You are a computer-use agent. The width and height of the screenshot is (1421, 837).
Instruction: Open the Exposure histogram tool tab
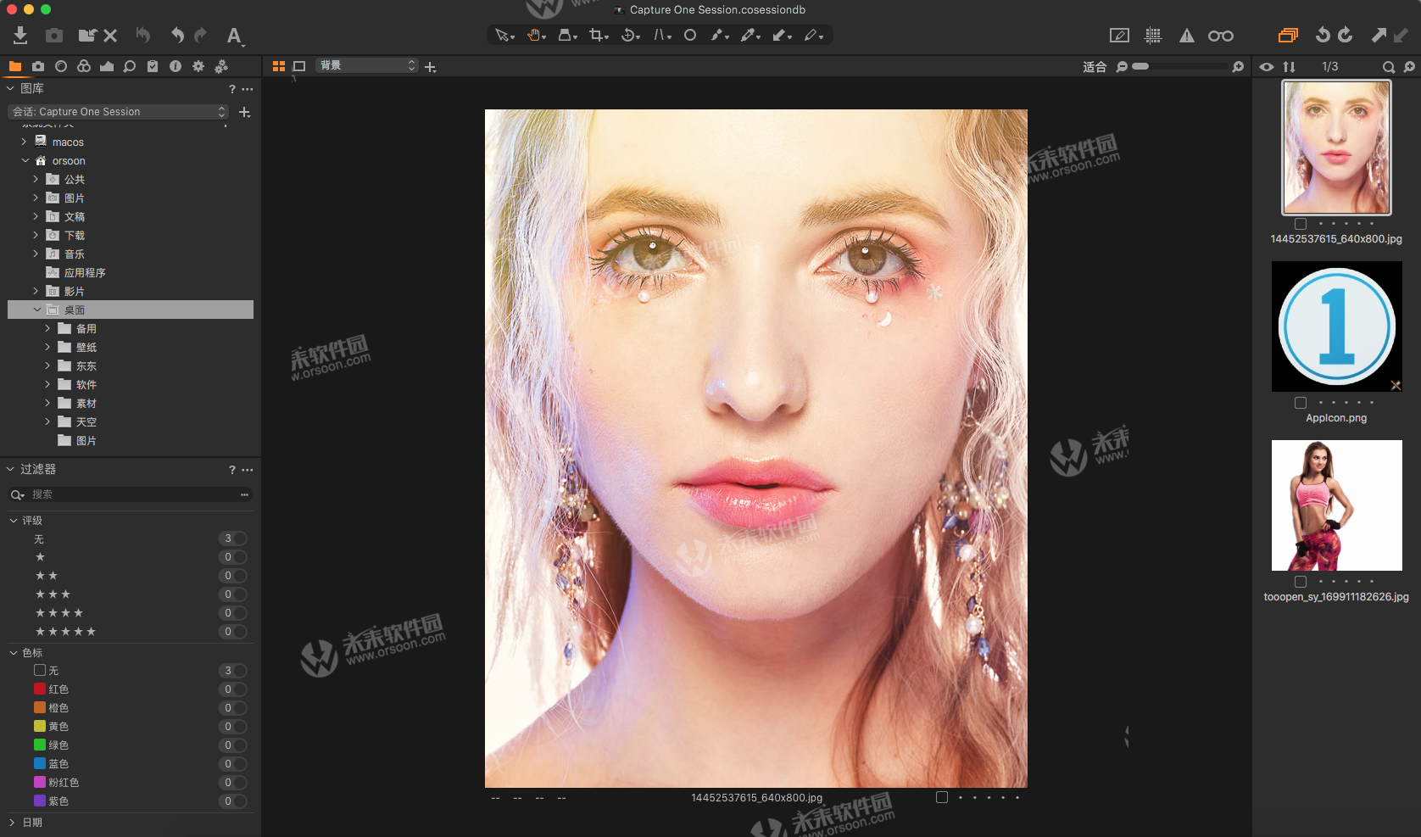107,66
